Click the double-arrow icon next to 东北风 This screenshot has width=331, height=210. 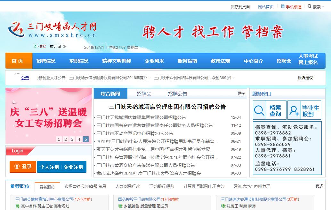64,47
